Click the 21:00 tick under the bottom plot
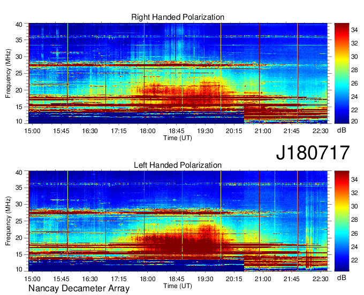This screenshot has height=295, width=364. coord(263,279)
